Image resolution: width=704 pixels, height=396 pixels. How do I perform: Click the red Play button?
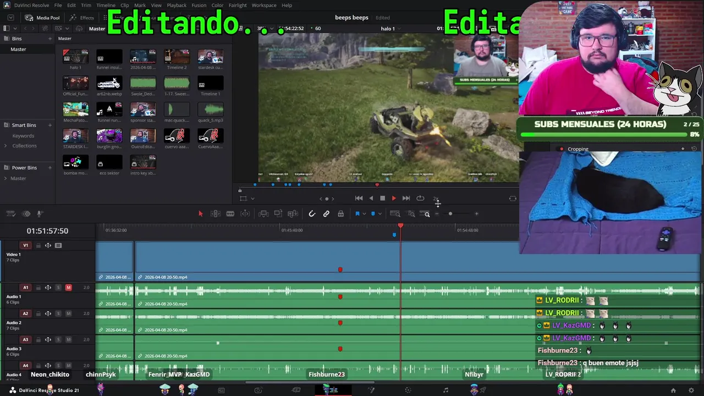click(x=394, y=199)
